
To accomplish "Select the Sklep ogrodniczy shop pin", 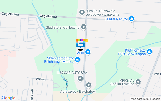I will pos(77,60).
